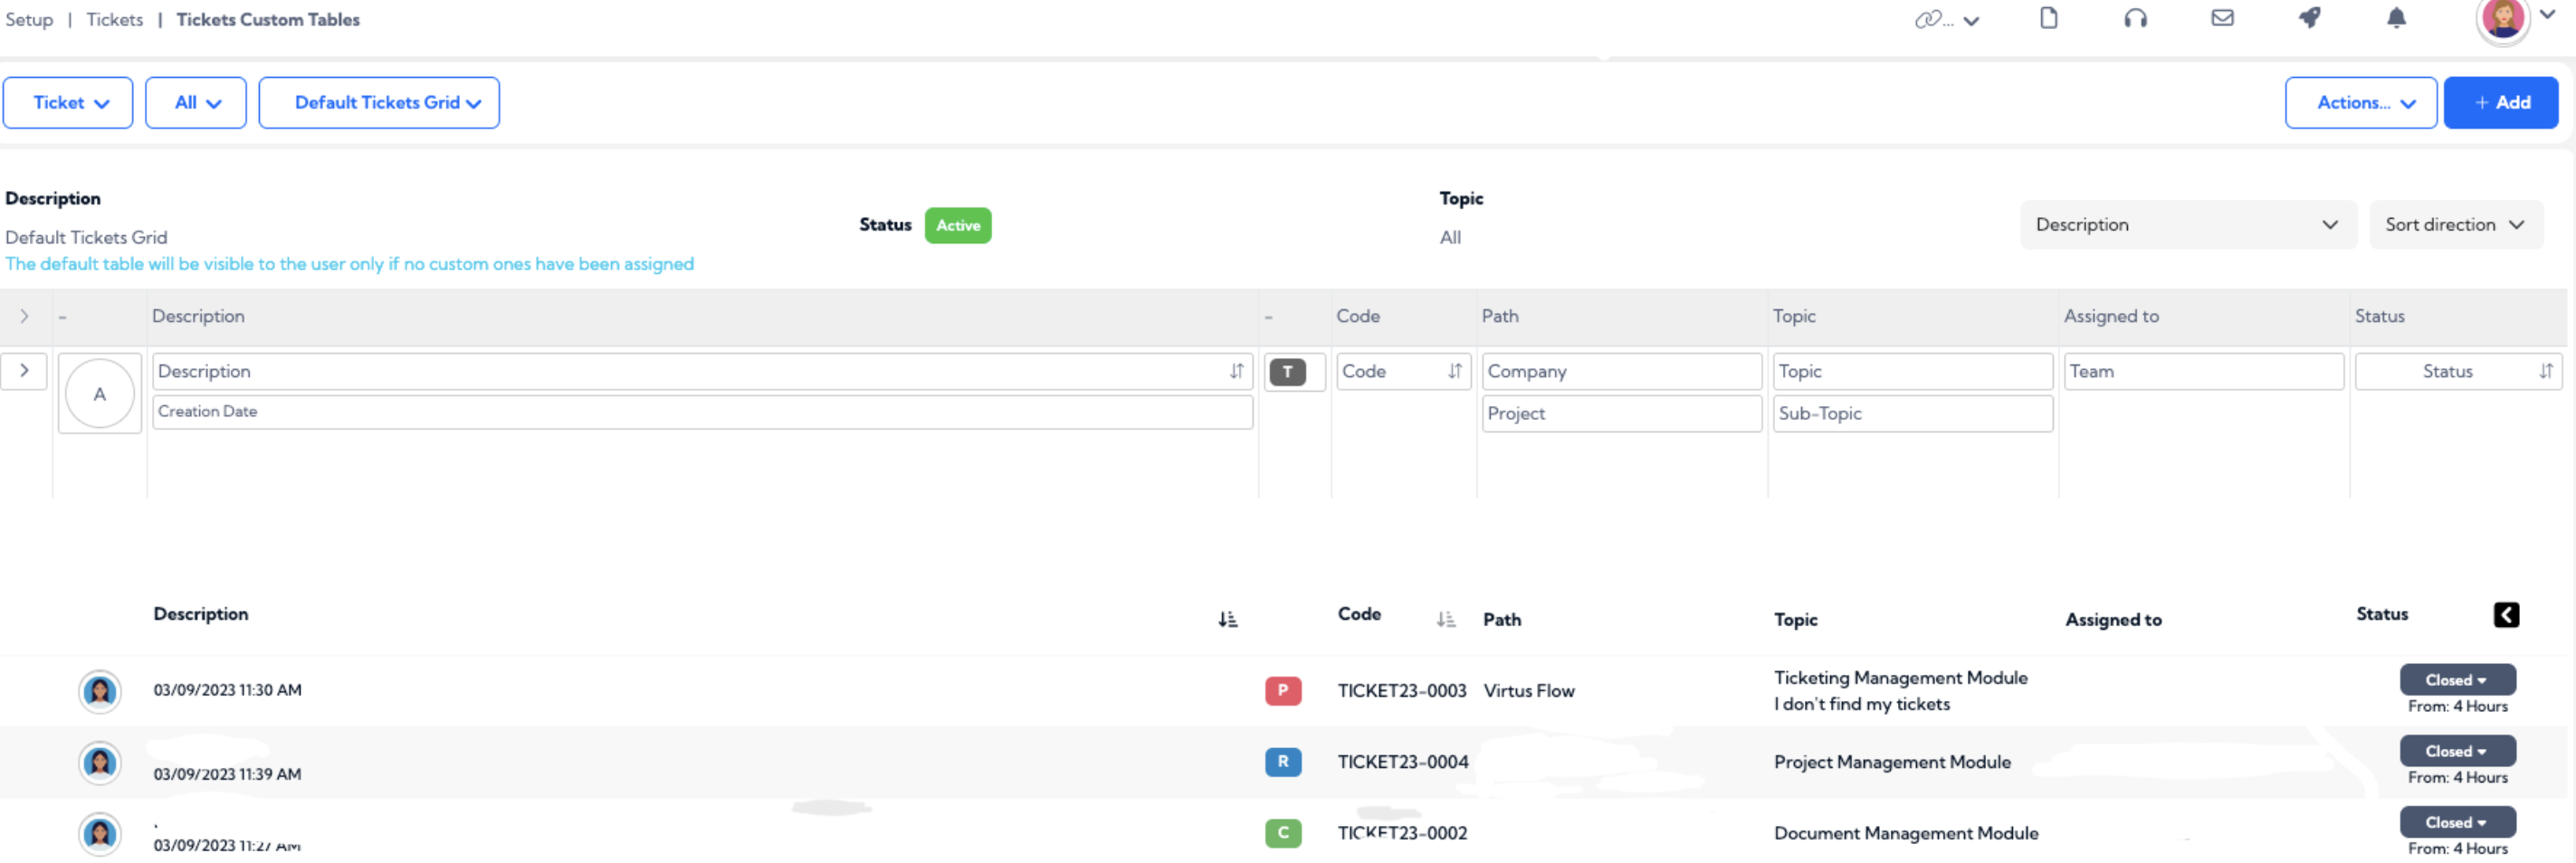
Task: Click the green 'C' badge for TICKET23-0002
Action: point(1283,833)
